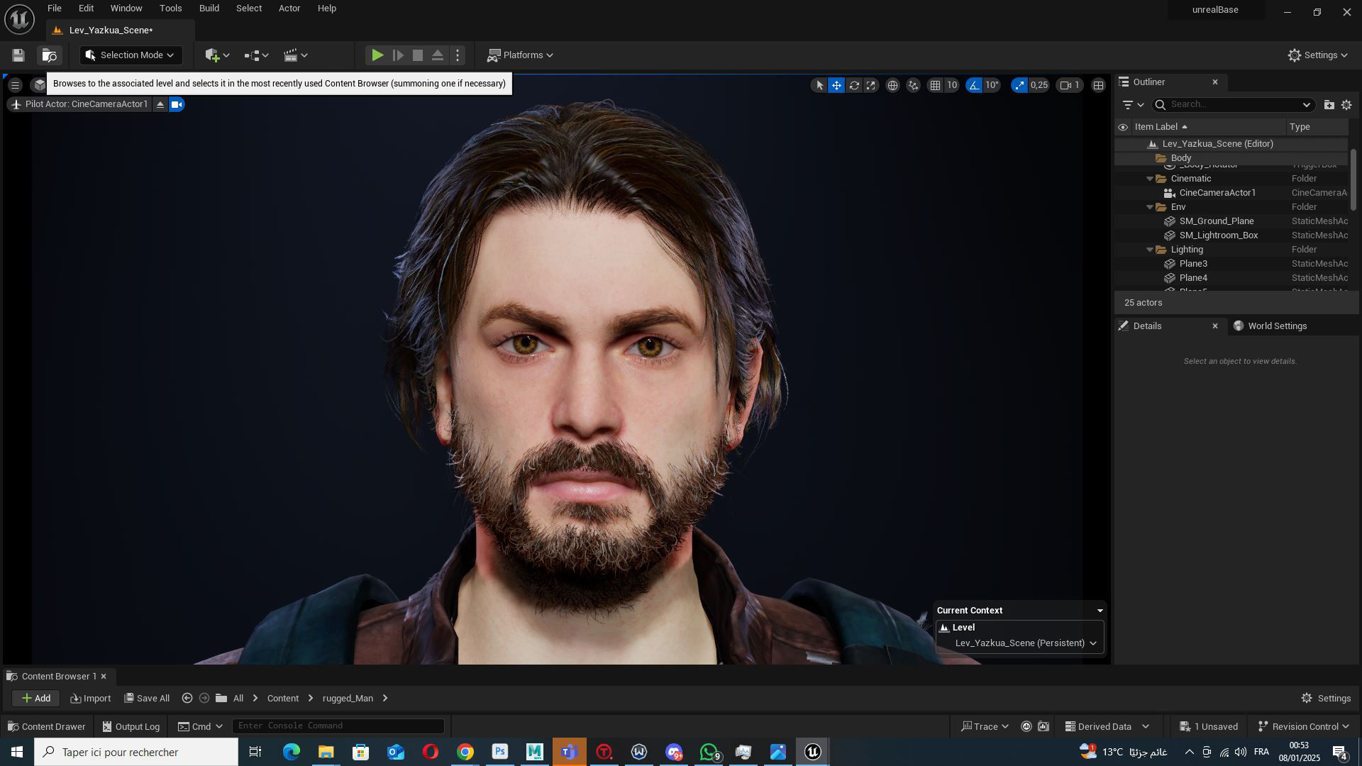Open the Platforms dropdown

coord(521,55)
